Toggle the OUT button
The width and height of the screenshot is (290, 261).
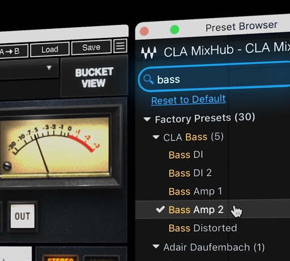pyautogui.click(x=23, y=216)
